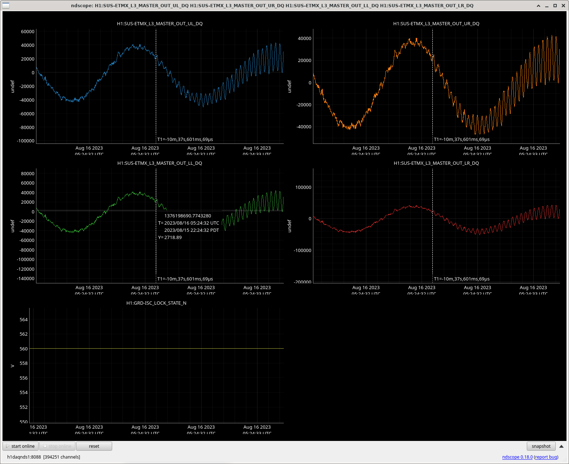Click the start online button

(x=21, y=446)
